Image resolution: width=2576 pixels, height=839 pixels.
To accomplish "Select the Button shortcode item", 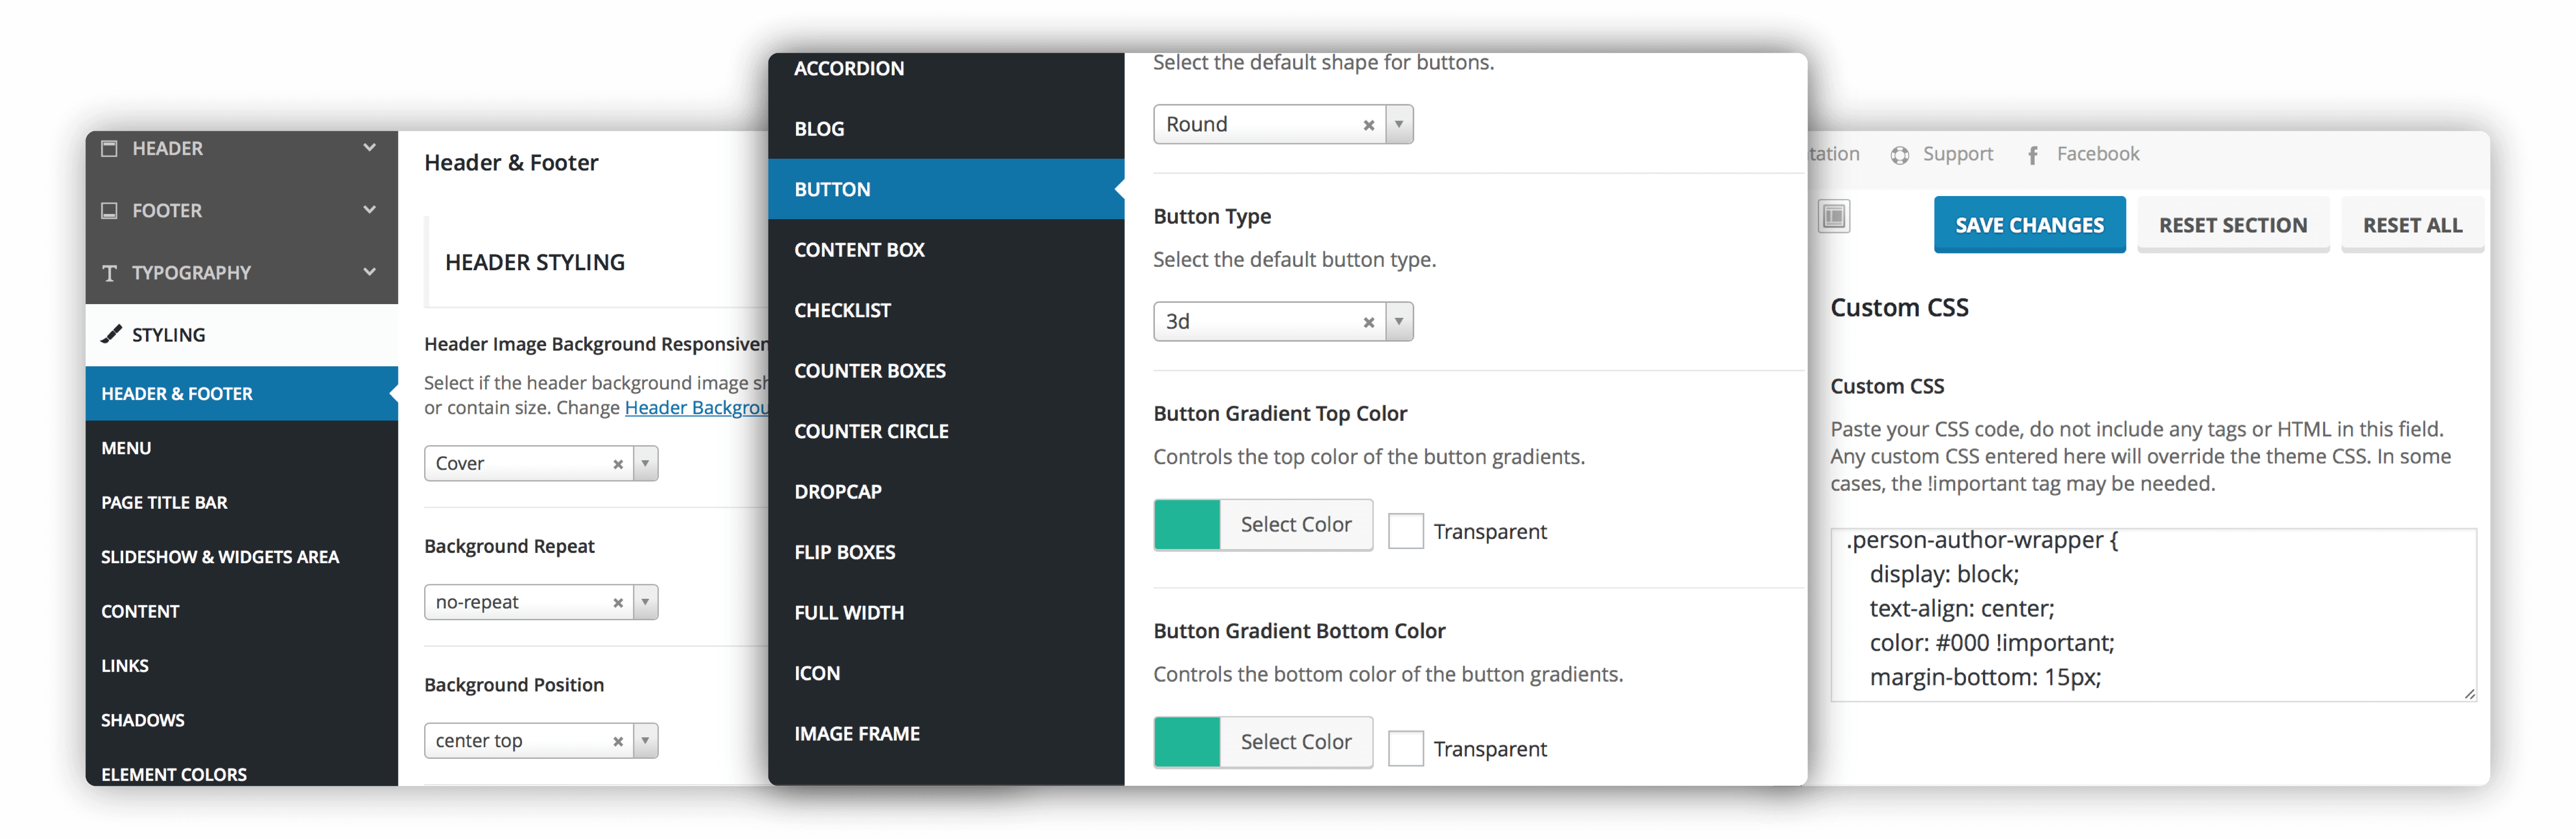I will [946, 189].
